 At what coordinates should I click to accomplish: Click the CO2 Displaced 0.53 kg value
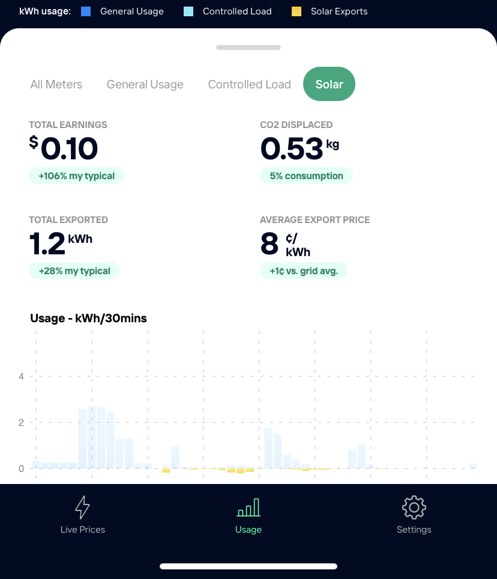click(299, 149)
